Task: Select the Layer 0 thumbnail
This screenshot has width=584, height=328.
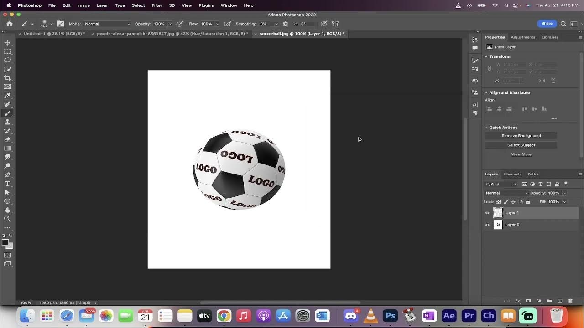Action: [498, 225]
